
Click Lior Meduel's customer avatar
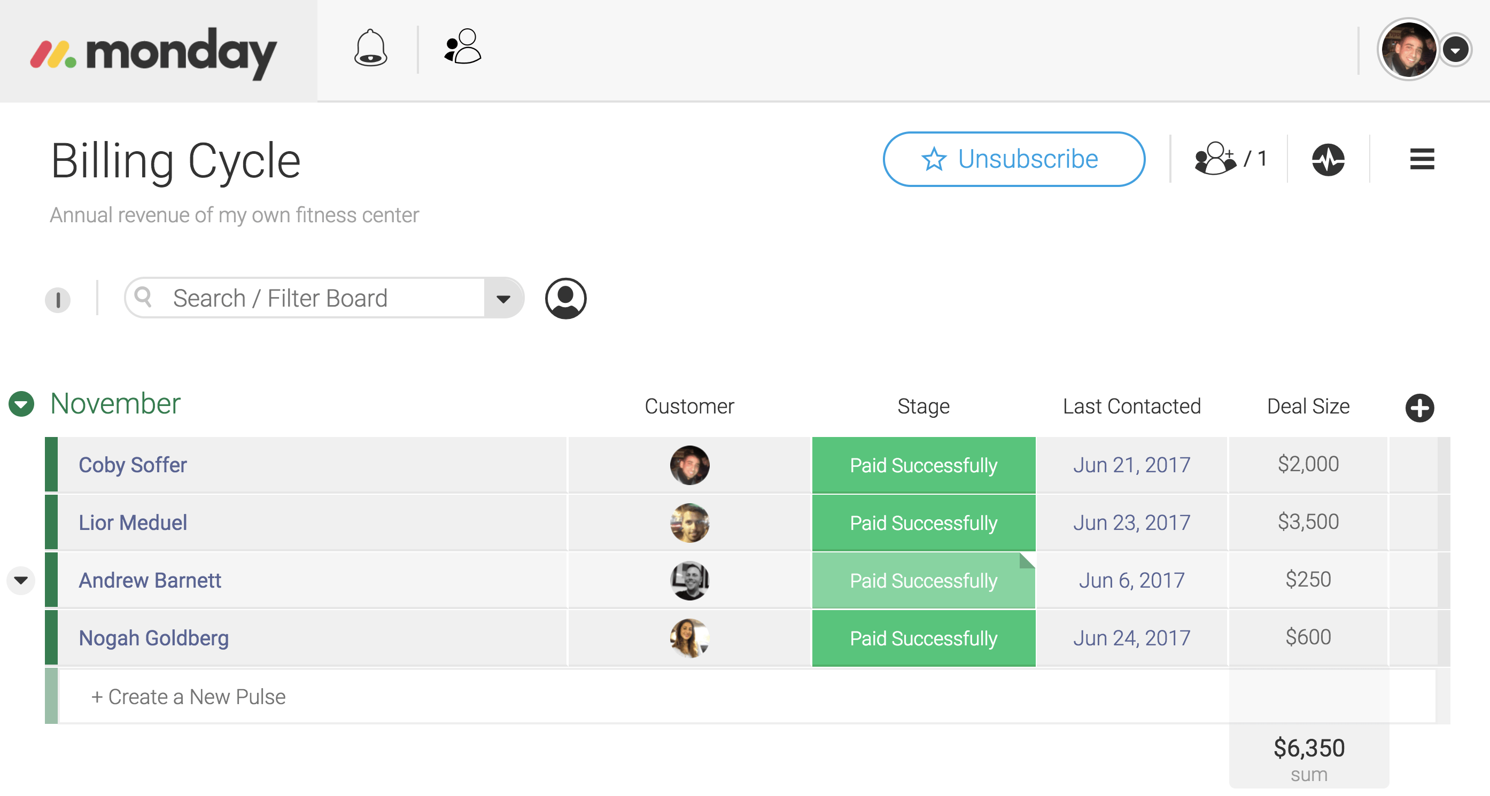(x=689, y=522)
